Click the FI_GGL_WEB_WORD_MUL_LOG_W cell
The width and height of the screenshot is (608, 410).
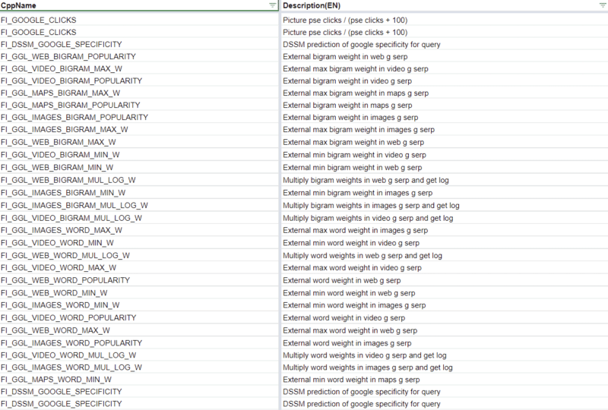(x=139, y=255)
